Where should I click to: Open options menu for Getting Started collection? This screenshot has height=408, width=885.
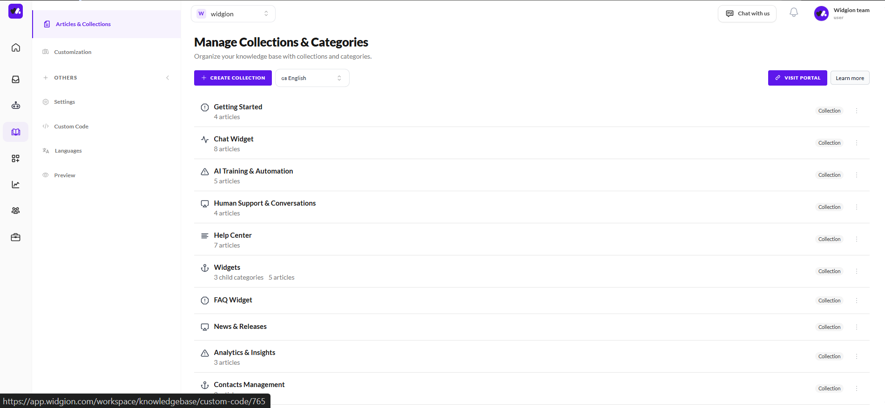tap(856, 111)
